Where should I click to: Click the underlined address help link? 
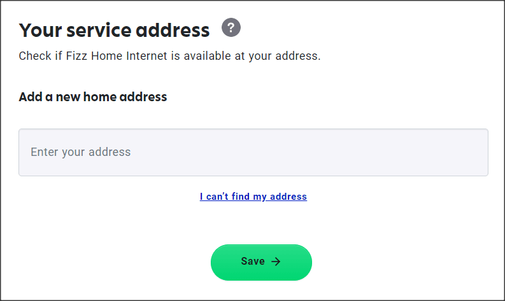pos(253,197)
